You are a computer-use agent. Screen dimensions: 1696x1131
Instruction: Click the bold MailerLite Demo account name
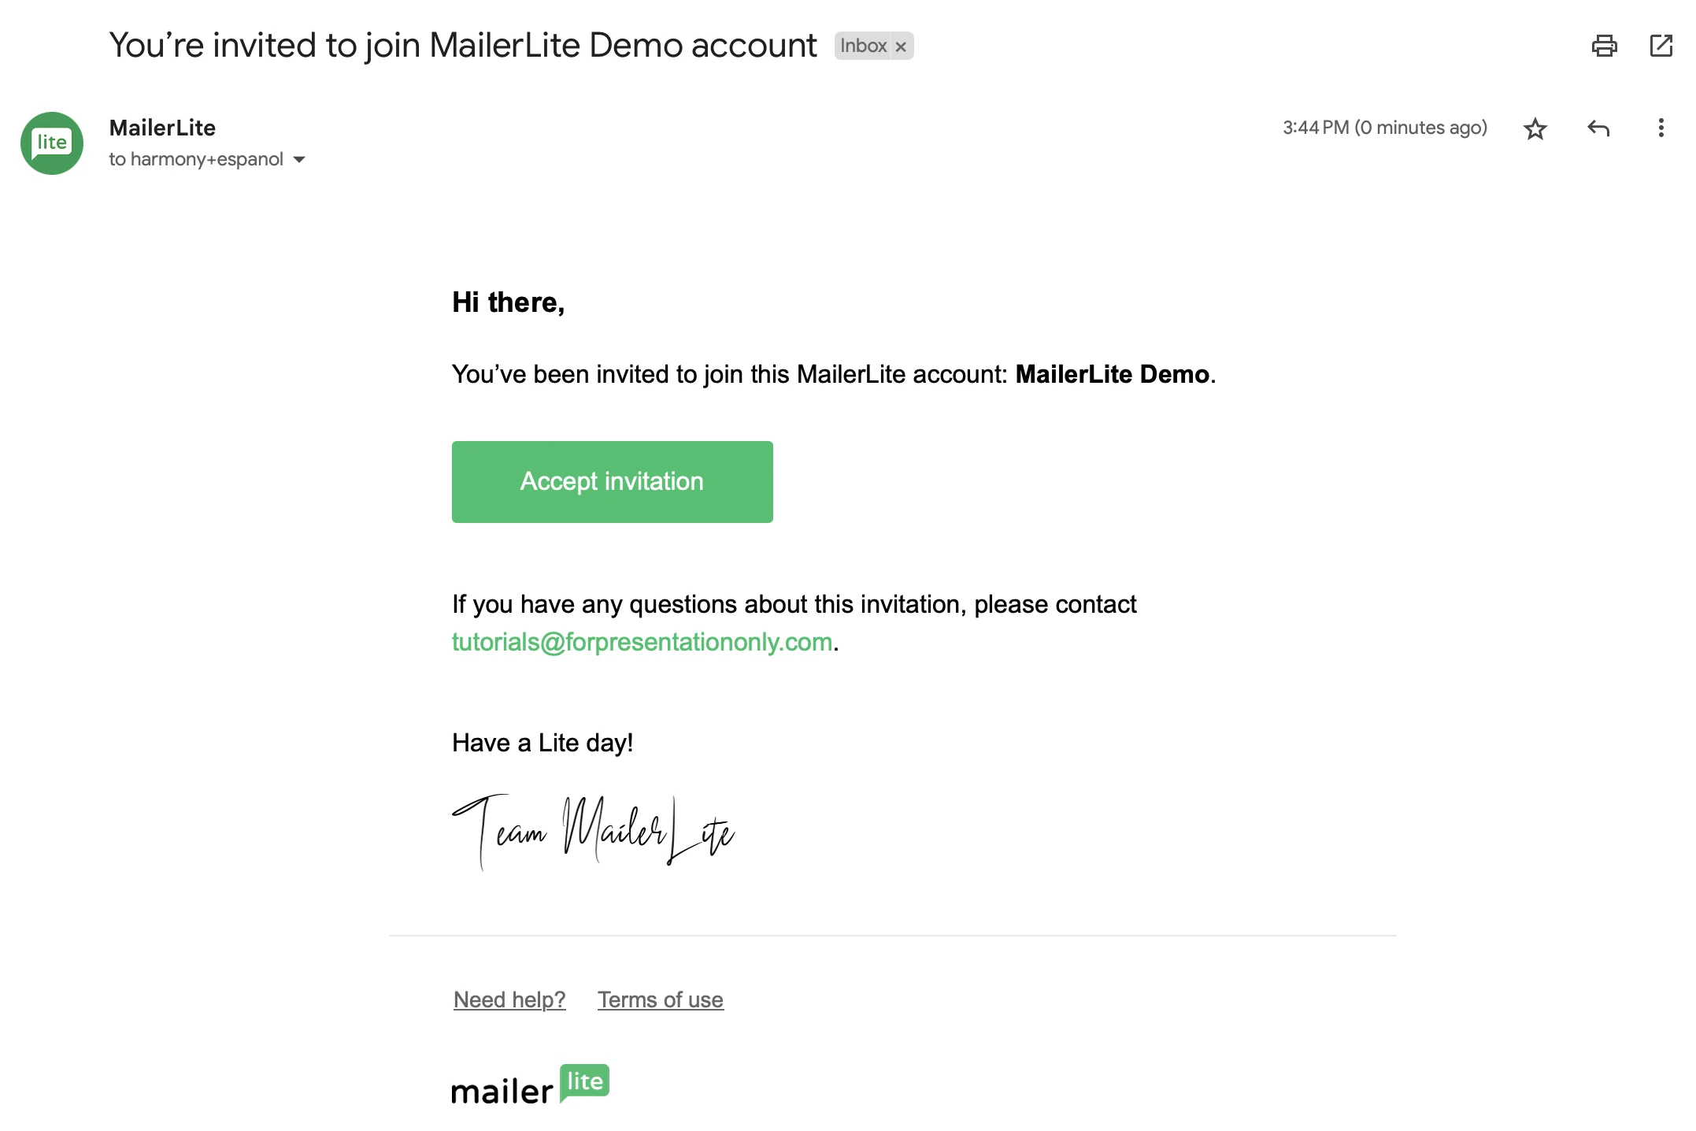point(1112,374)
